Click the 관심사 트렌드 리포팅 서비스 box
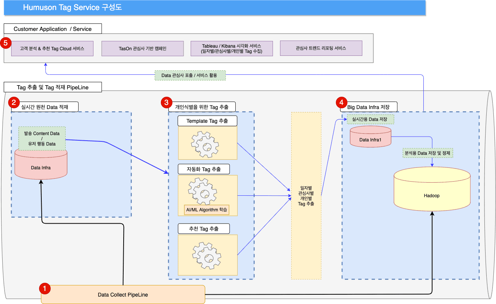This screenshot has height=304, width=496. (321, 48)
